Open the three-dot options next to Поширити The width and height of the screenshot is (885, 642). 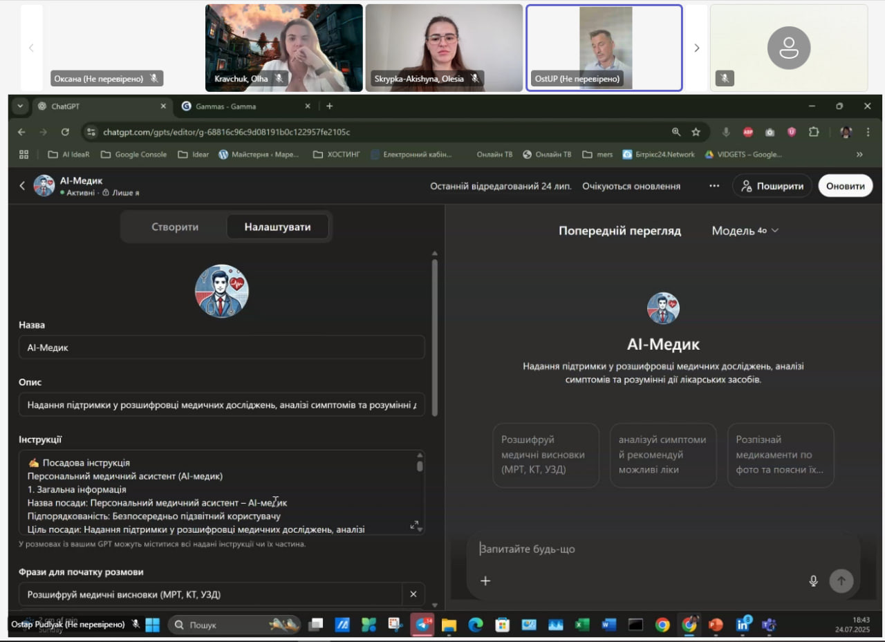pos(714,186)
